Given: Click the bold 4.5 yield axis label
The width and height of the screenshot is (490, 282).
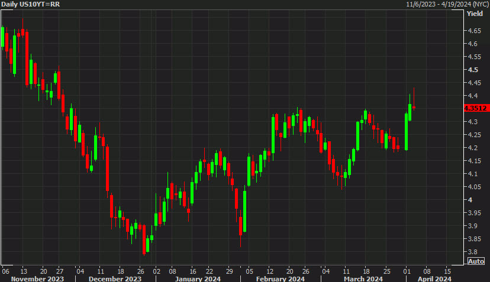Looking at the screenshot, I should coord(473,70).
